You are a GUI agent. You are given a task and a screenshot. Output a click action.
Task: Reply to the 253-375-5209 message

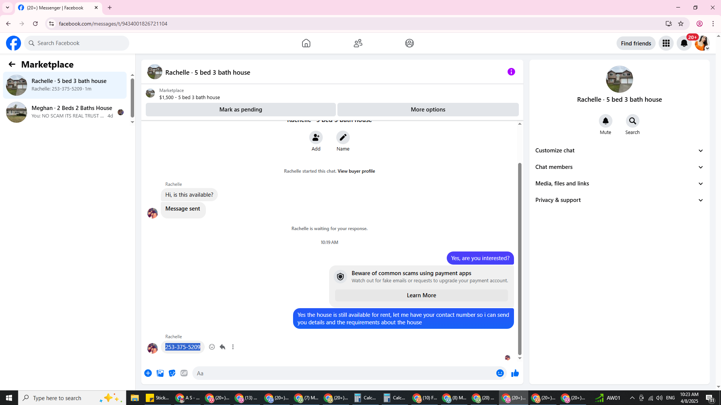tap(222, 347)
